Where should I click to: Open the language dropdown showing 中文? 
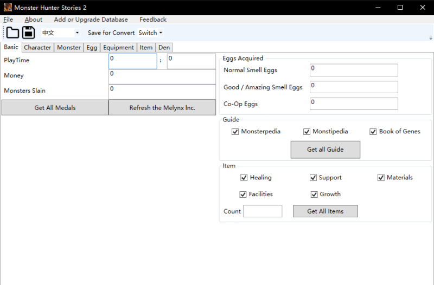click(61, 33)
